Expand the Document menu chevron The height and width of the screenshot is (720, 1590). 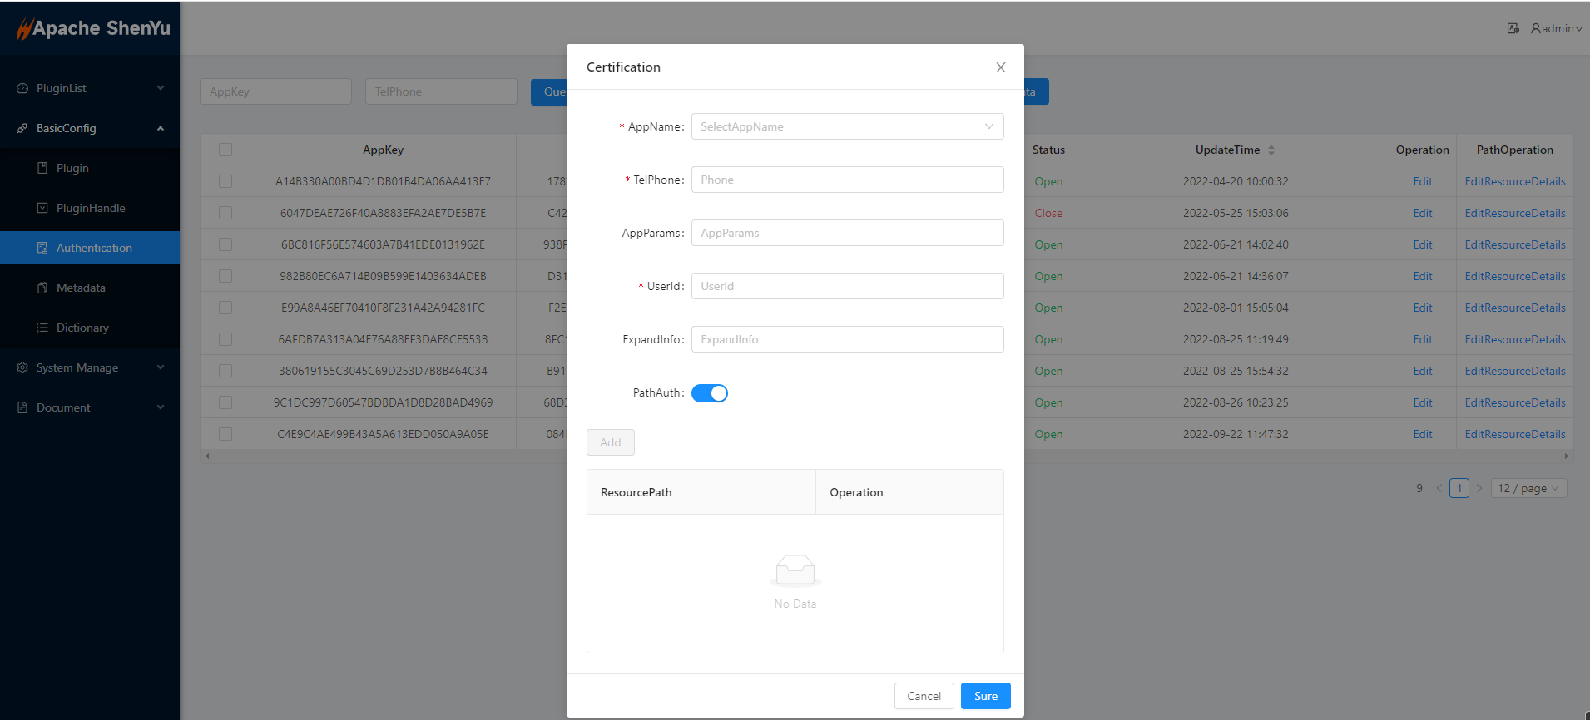pos(161,407)
